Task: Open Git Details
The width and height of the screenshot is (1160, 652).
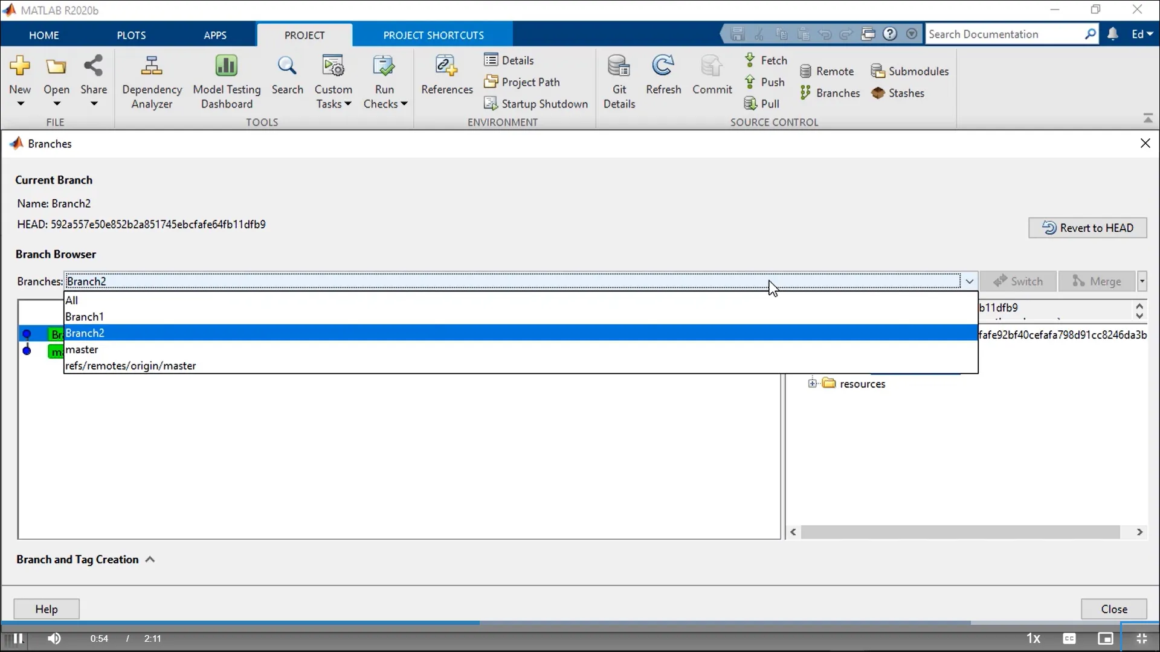Action: tap(619, 80)
